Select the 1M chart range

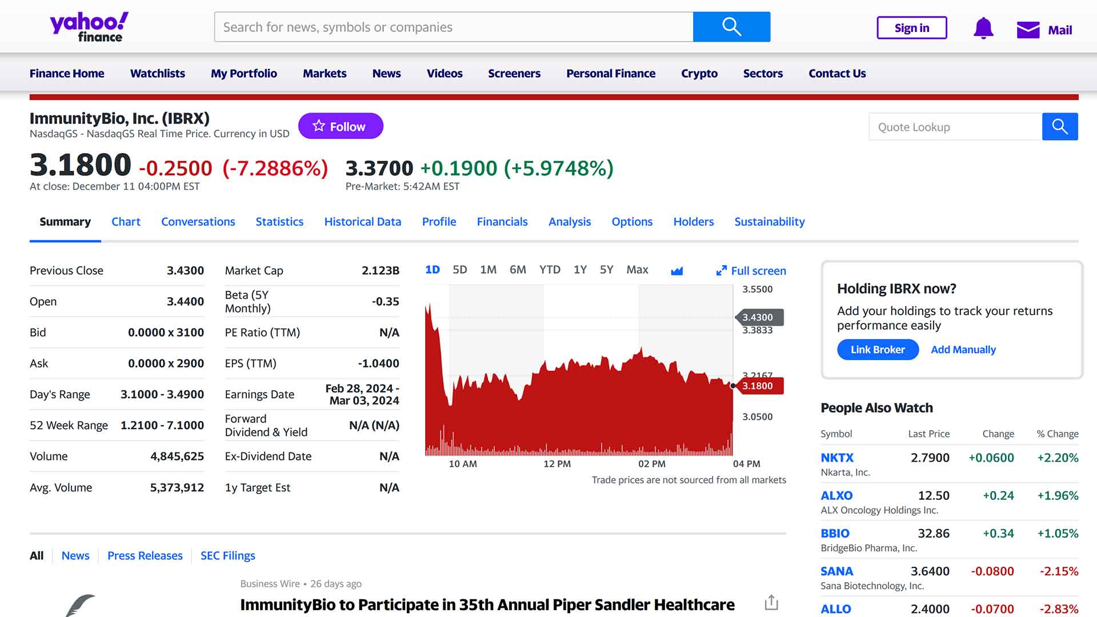[x=488, y=270]
